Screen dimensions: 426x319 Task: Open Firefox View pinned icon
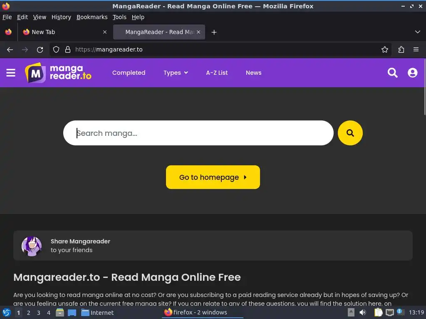coord(8,32)
